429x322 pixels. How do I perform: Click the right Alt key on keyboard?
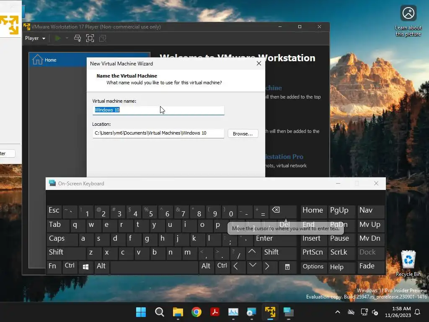click(206, 266)
